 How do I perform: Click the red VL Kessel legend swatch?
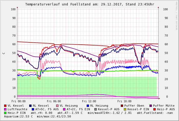[5, 106]
